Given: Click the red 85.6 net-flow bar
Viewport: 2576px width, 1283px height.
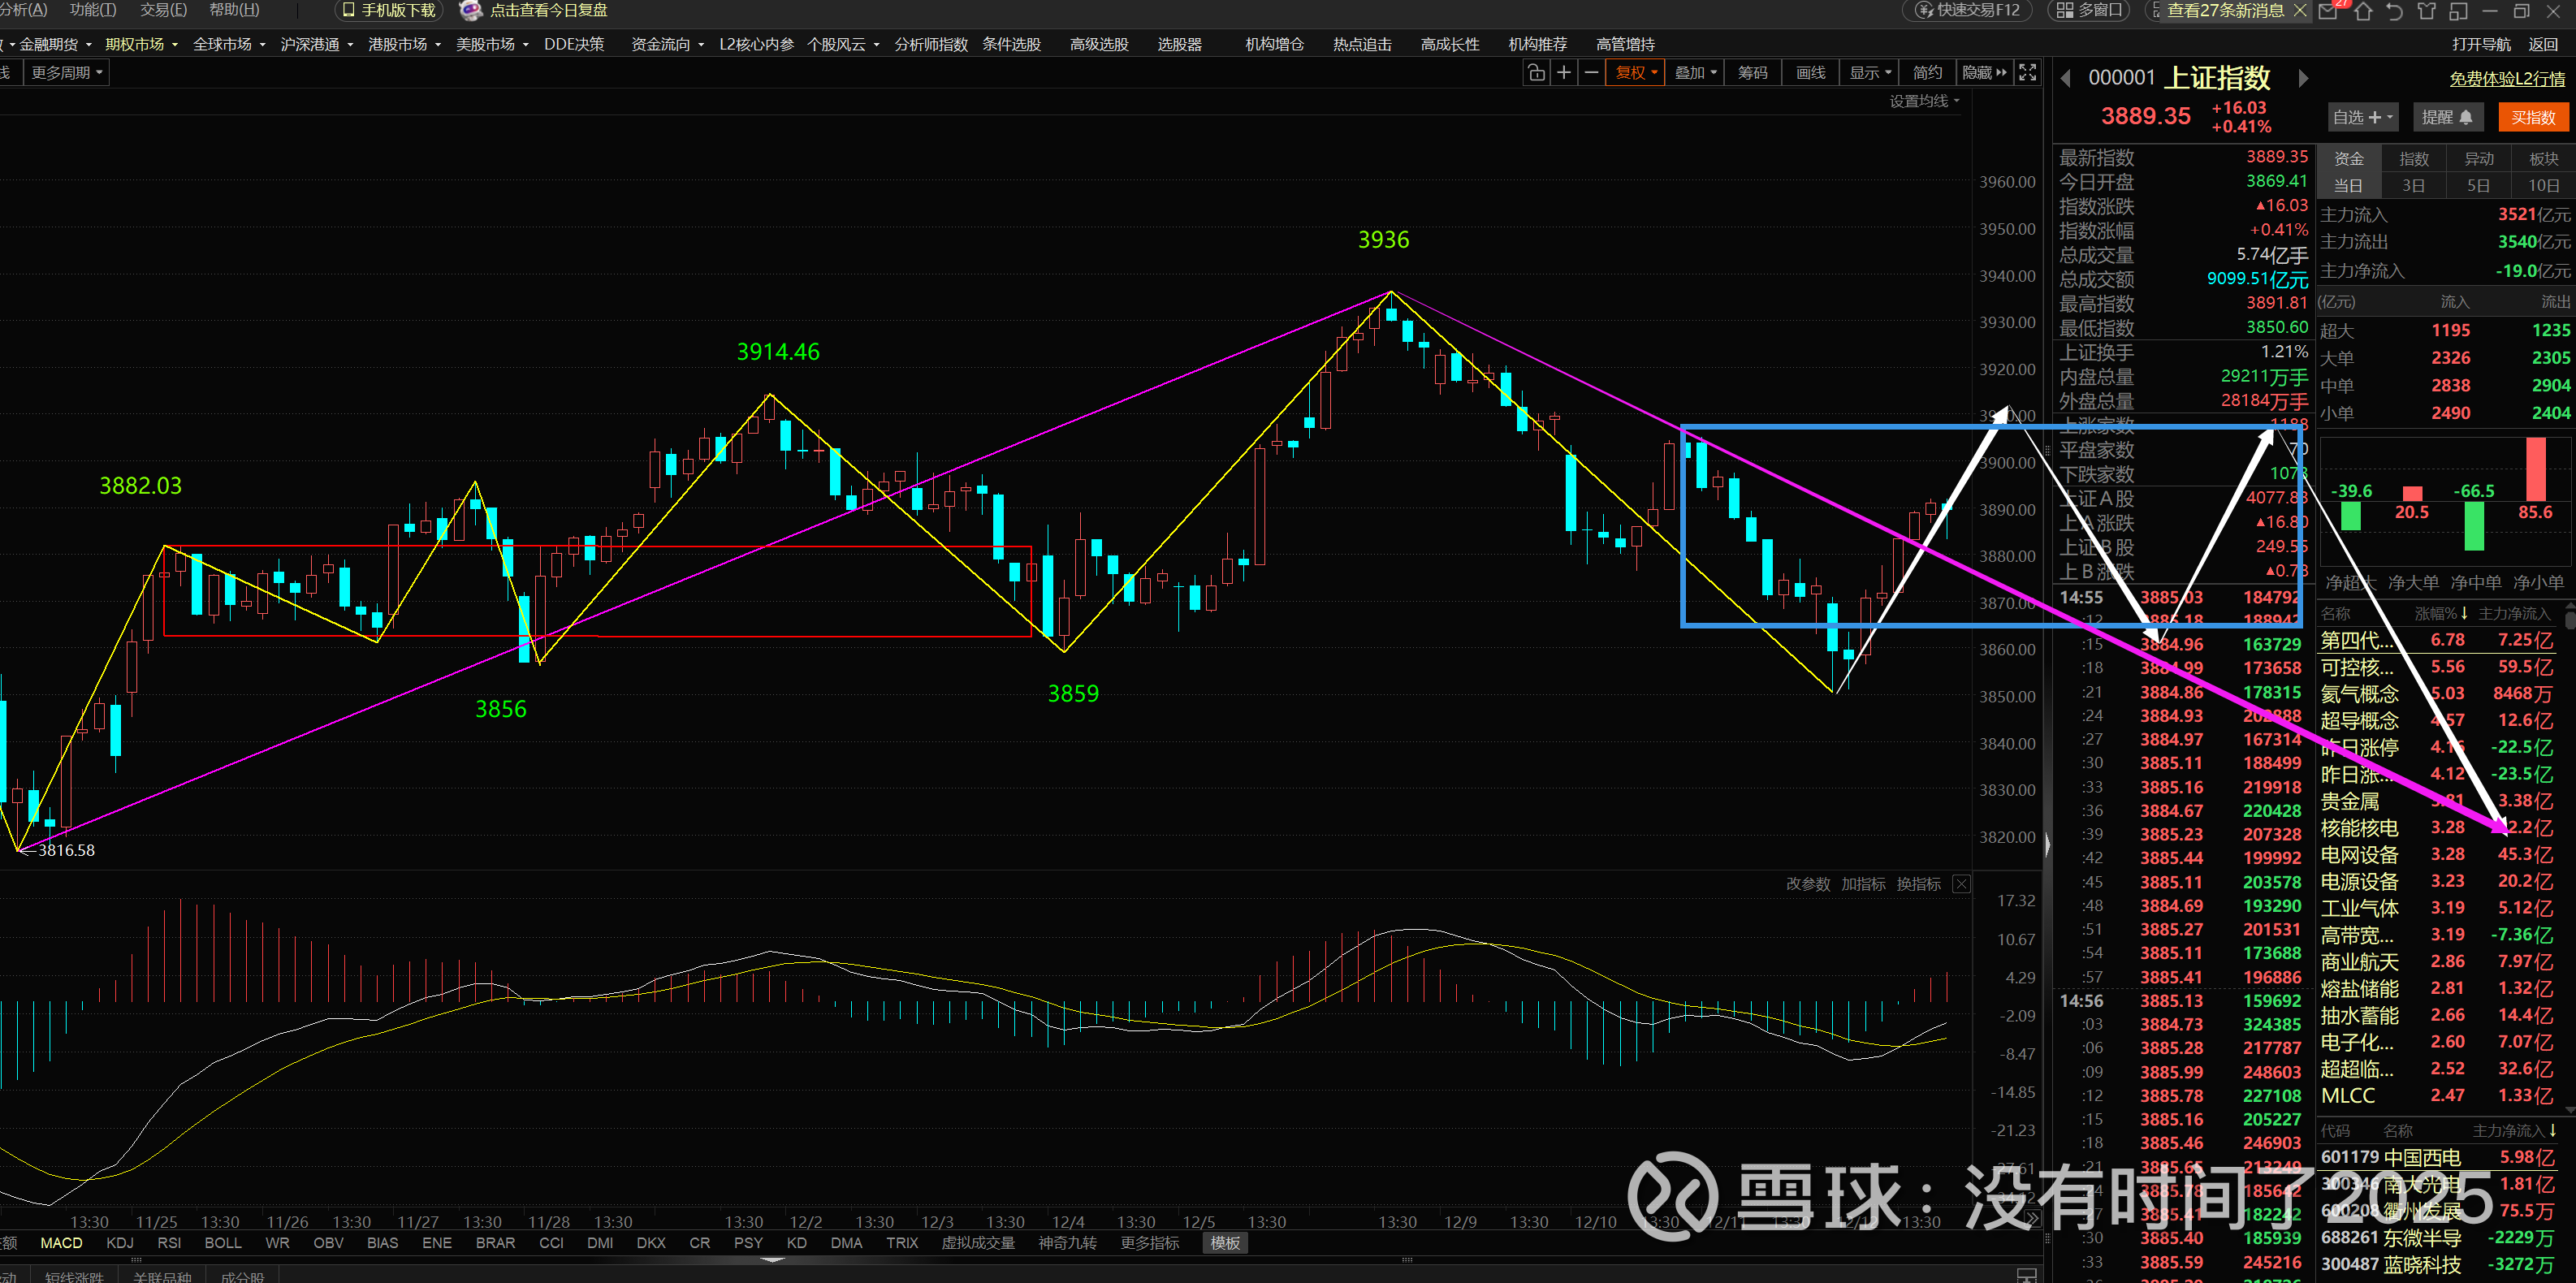Looking at the screenshot, I should pyautogui.click(x=2535, y=469).
